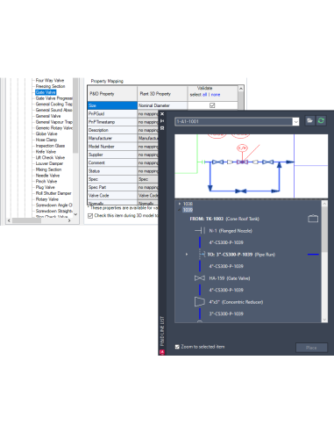Select the Size property row
The width and height of the screenshot is (334, 432).
112,105
